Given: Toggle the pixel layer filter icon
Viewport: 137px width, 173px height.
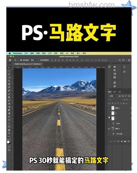Looking at the screenshot, I should pyautogui.click(x=120, y=96).
